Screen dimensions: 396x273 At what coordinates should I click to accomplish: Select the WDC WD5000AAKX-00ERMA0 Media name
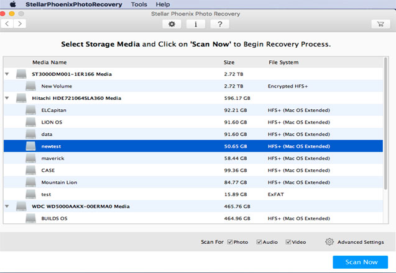pyautogui.click(x=81, y=207)
